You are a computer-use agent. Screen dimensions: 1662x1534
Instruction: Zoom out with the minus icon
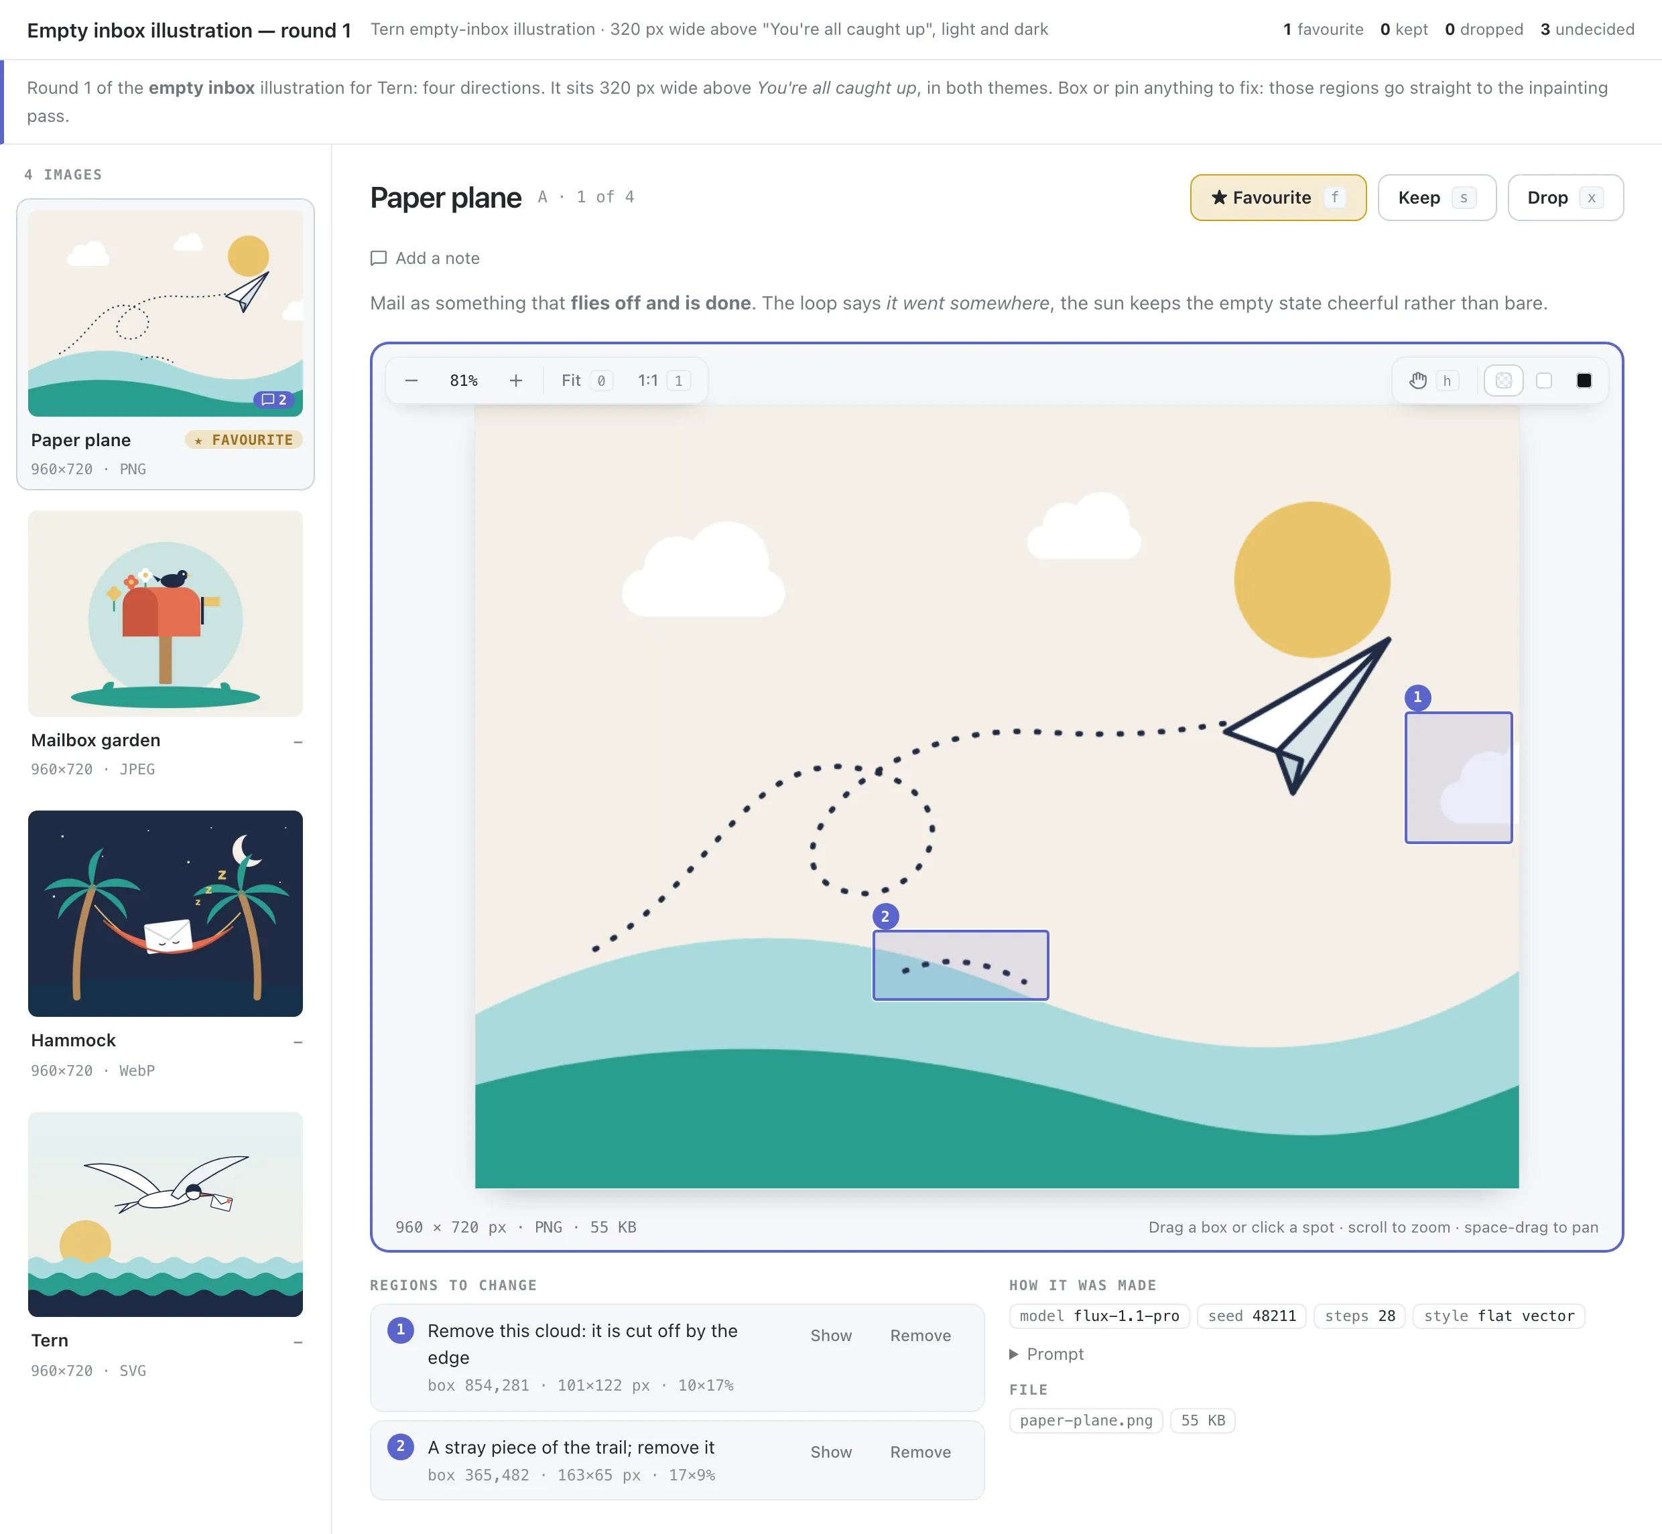411,380
